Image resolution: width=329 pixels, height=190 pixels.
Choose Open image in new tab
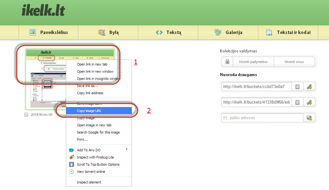coord(99,125)
